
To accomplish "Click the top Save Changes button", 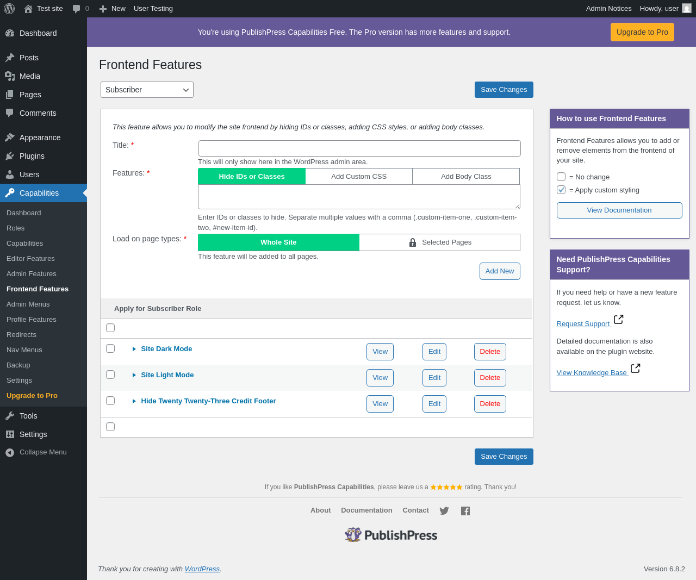I will tap(504, 90).
